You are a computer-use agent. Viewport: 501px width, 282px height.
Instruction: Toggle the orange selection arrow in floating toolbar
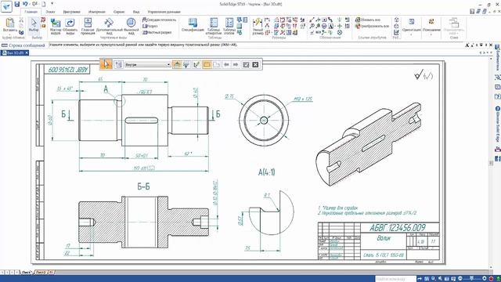click(x=106, y=64)
